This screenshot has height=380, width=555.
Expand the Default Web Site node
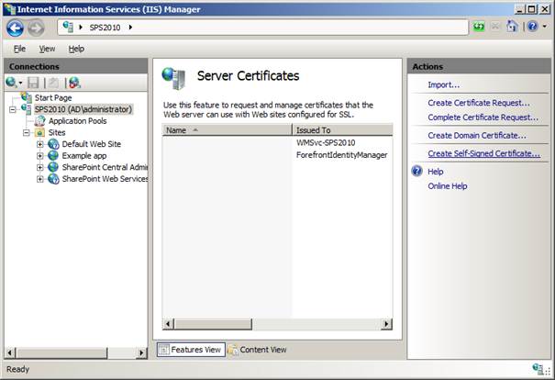tap(40, 144)
